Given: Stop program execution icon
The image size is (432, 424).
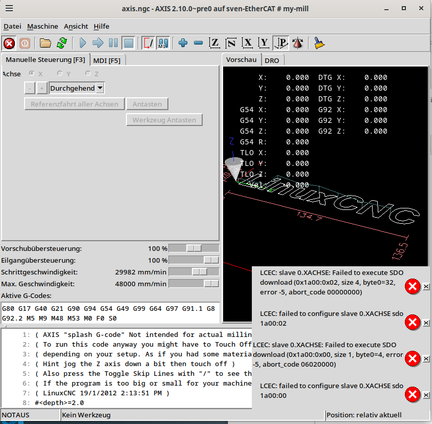Looking at the screenshot, I should (128, 44).
